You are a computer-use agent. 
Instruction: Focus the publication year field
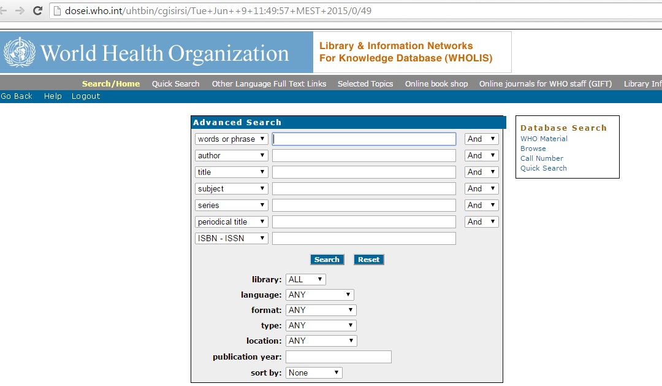click(x=338, y=357)
